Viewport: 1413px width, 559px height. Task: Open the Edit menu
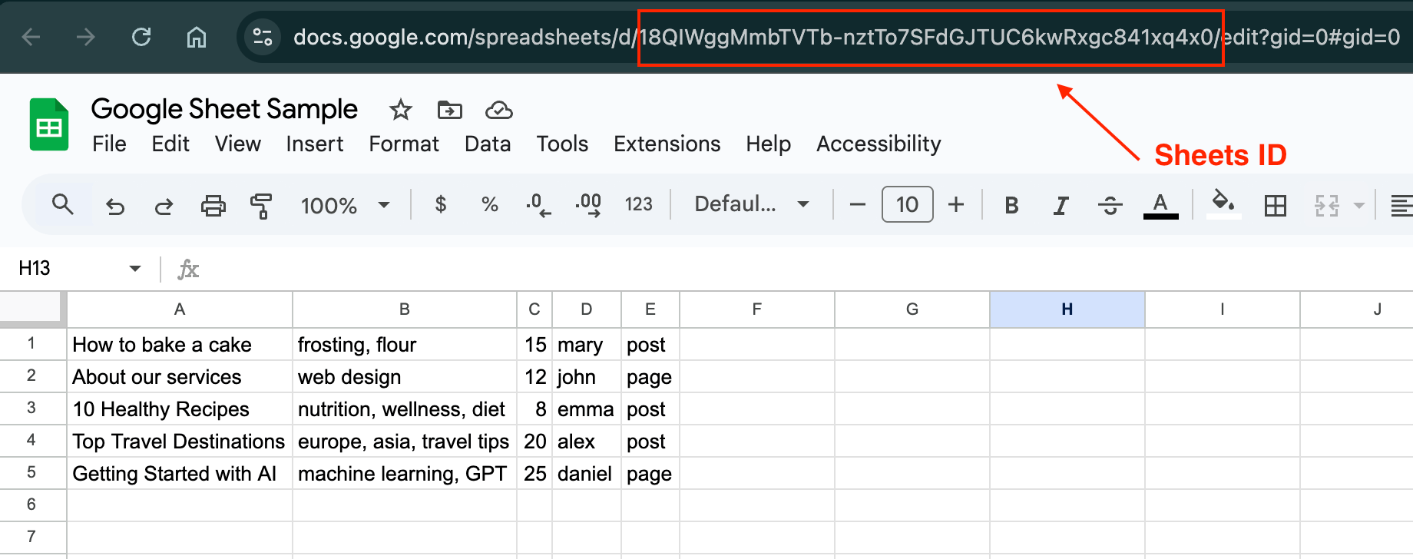point(170,144)
